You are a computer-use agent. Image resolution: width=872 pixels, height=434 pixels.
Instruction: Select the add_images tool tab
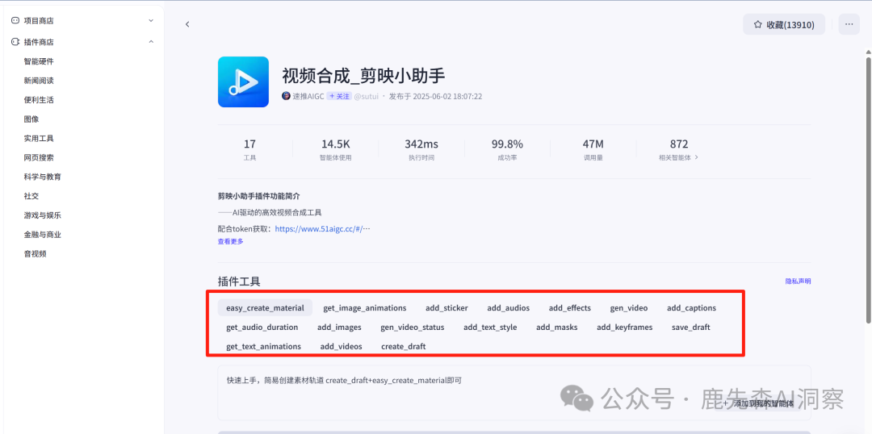(x=339, y=328)
